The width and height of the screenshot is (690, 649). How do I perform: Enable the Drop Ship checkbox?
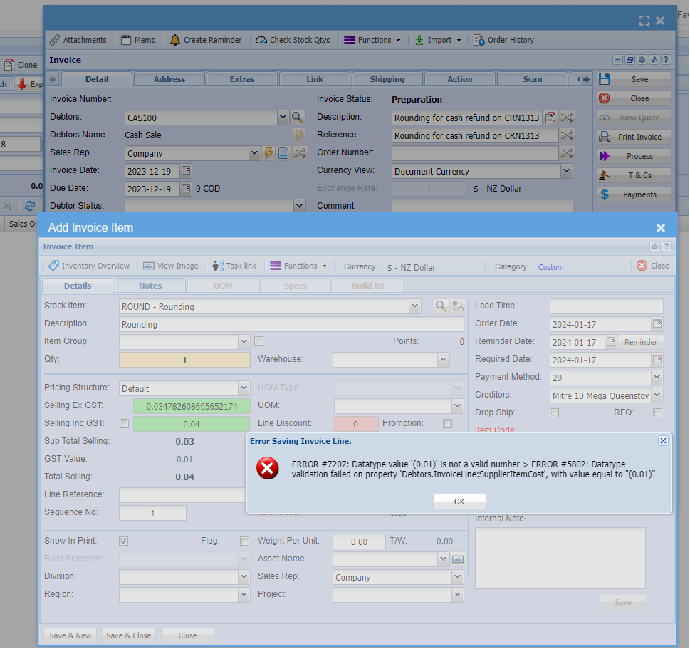tap(554, 413)
